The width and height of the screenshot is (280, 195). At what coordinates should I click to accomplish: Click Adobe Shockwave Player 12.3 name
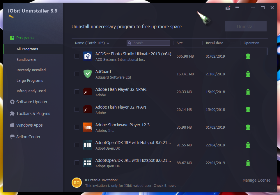pyautogui.click(x=122, y=125)
